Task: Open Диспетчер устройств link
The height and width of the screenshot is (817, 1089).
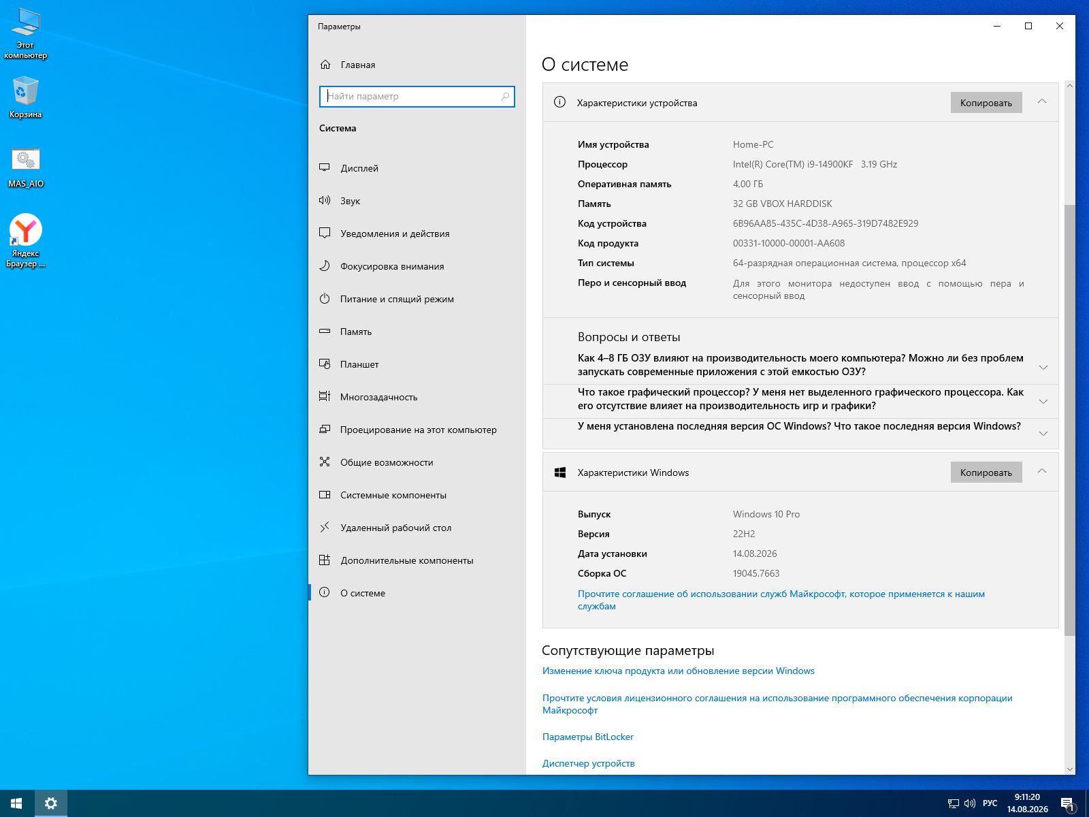Action: (x=589, y=763)
